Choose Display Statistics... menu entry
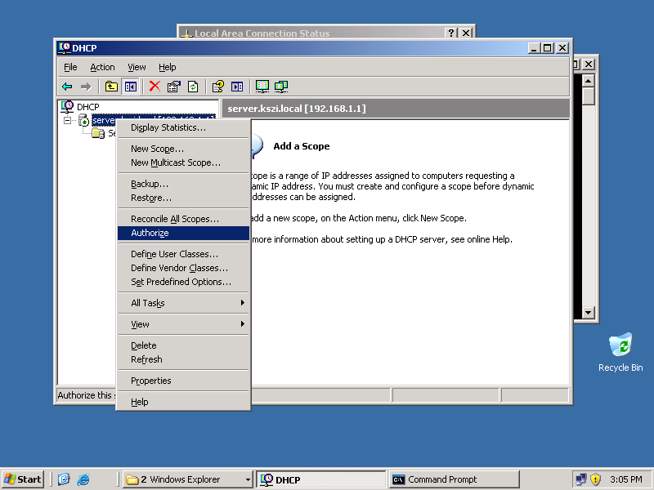This screenshot has height=490, width=654. coord(183,127)
